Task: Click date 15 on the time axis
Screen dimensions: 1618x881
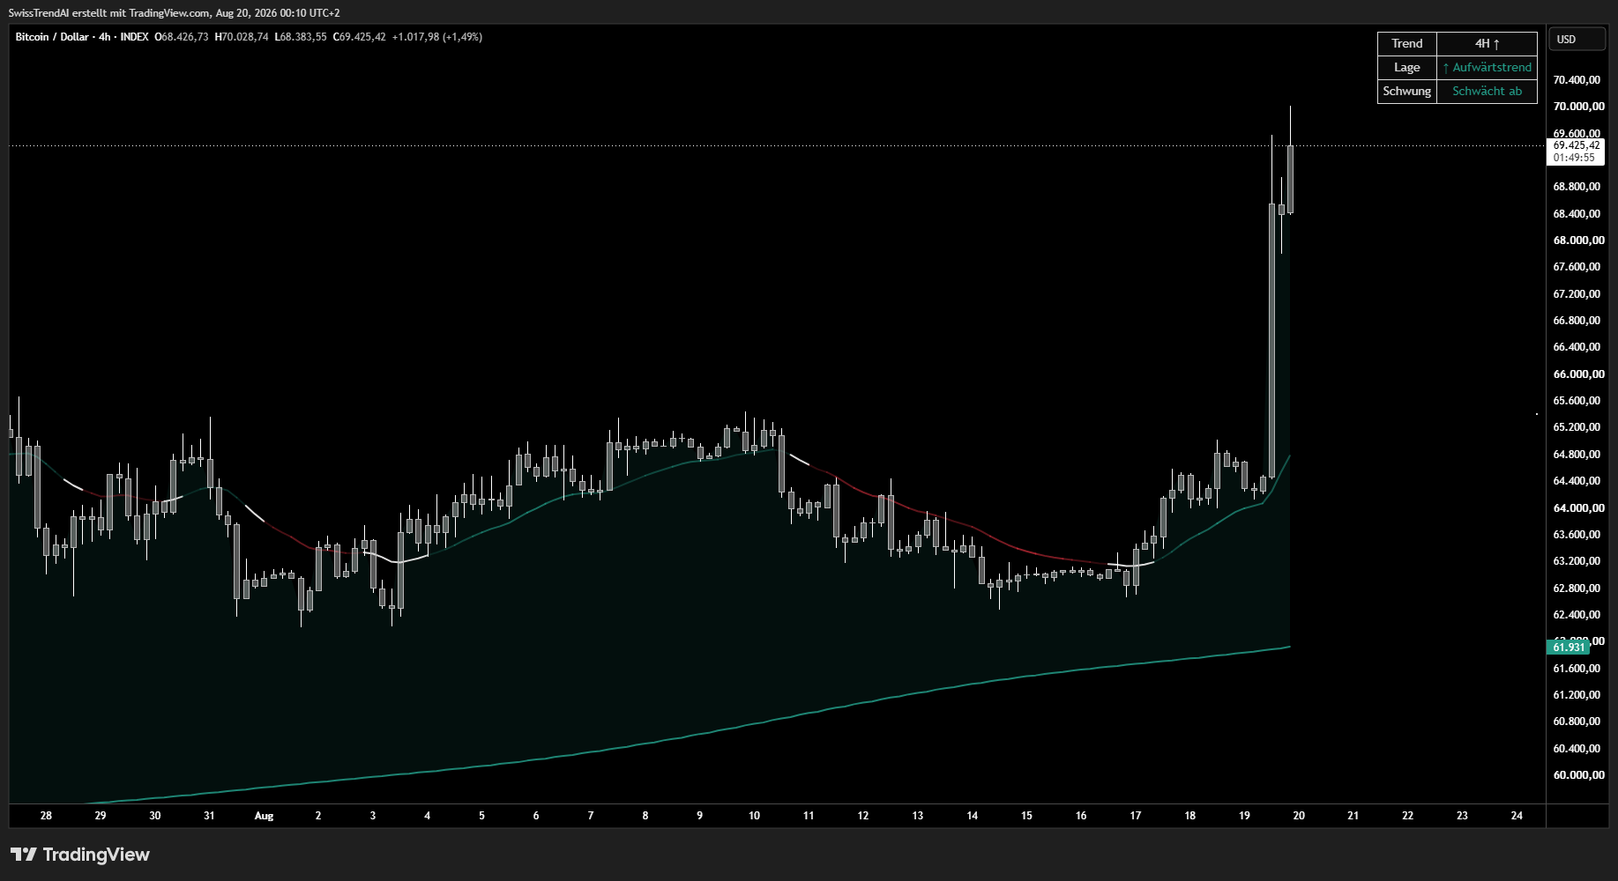Action: click(x=1026, y=816)
